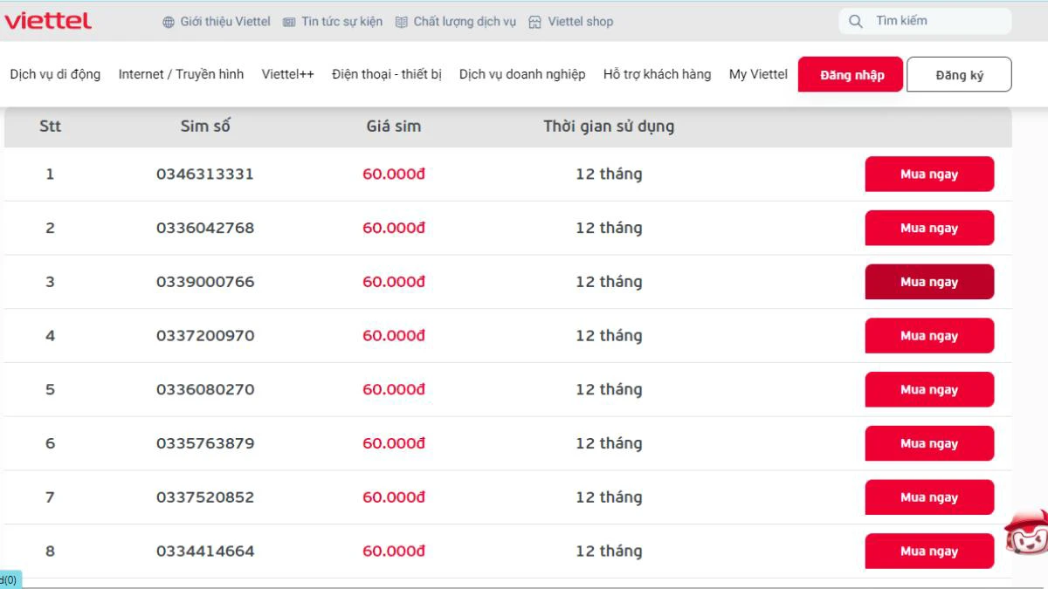Select sim number 0337520852
1048x589 pixels.
[205, 497]
